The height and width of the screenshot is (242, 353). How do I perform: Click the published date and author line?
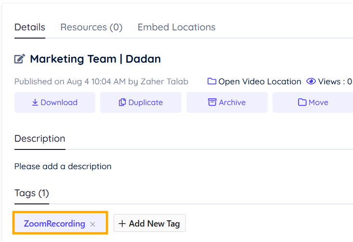101,81
